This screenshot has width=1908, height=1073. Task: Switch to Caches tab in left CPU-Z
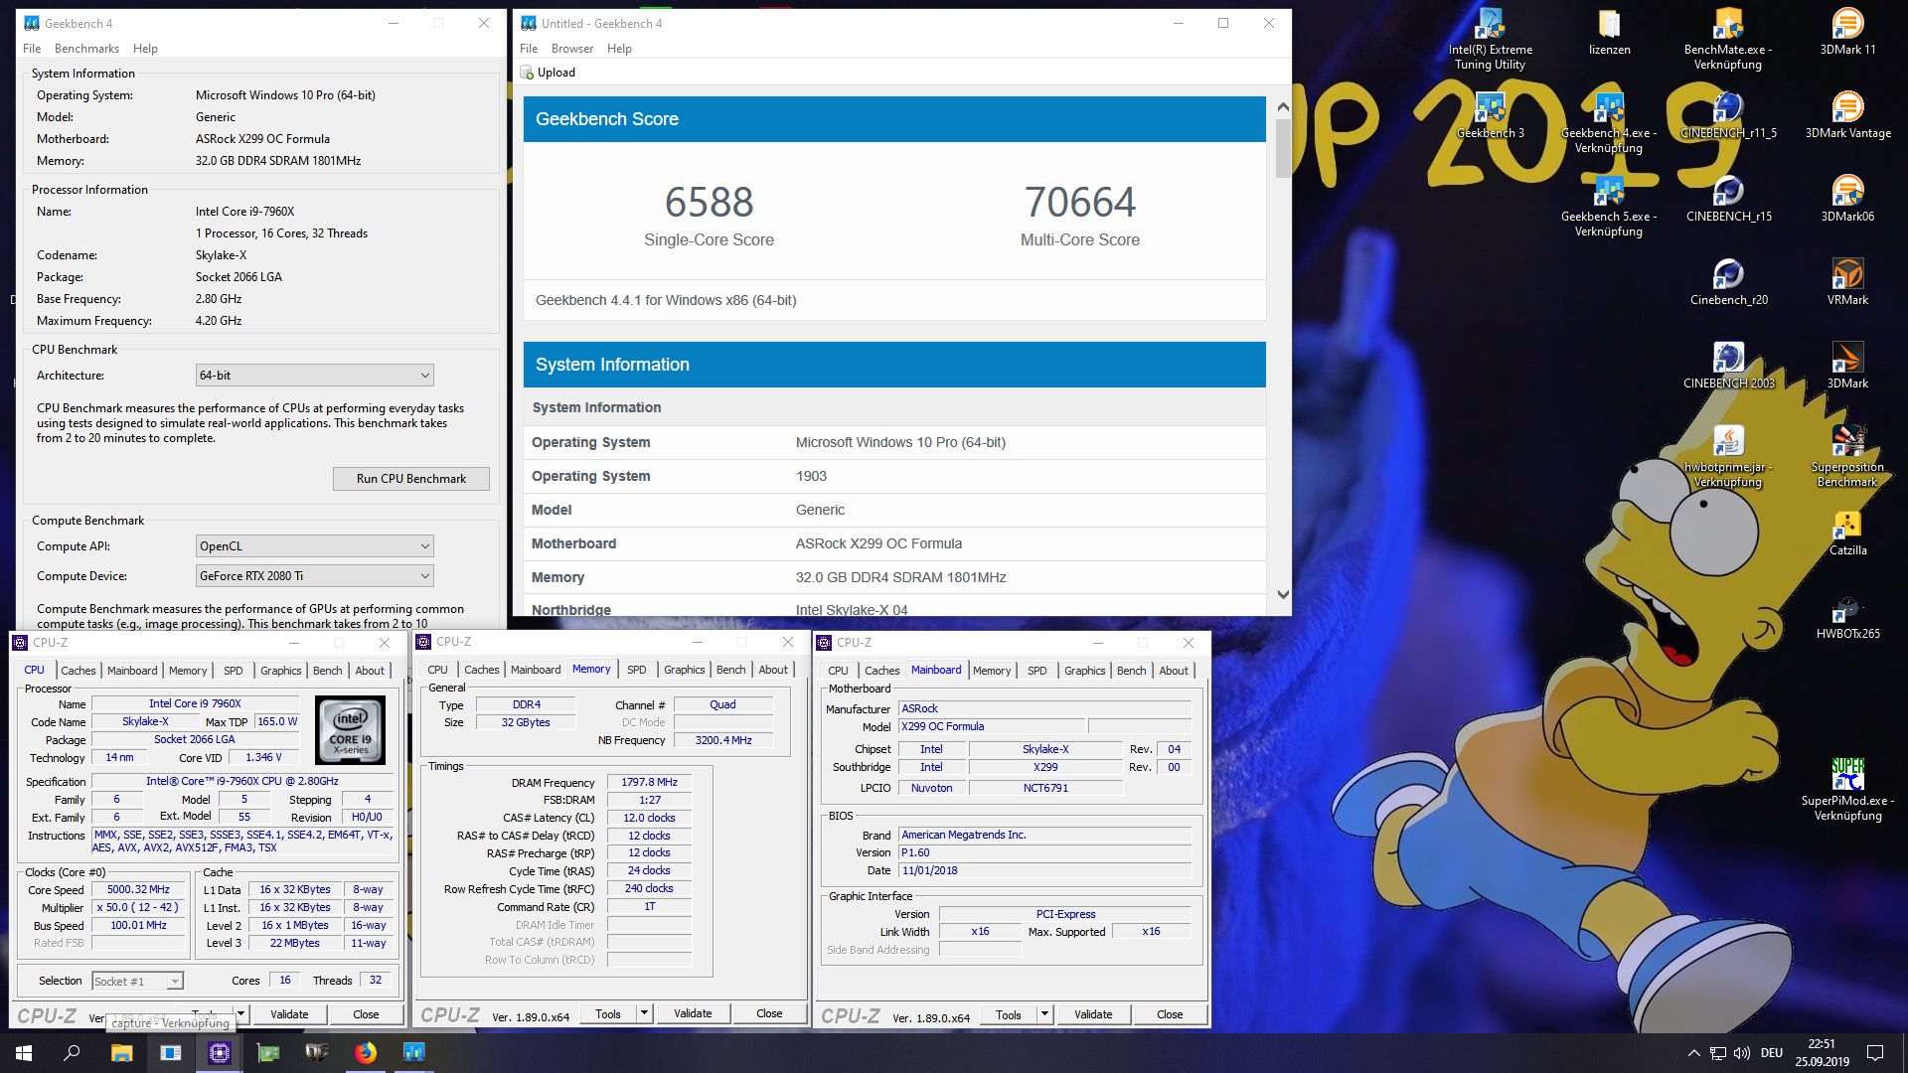coord(79,671)
